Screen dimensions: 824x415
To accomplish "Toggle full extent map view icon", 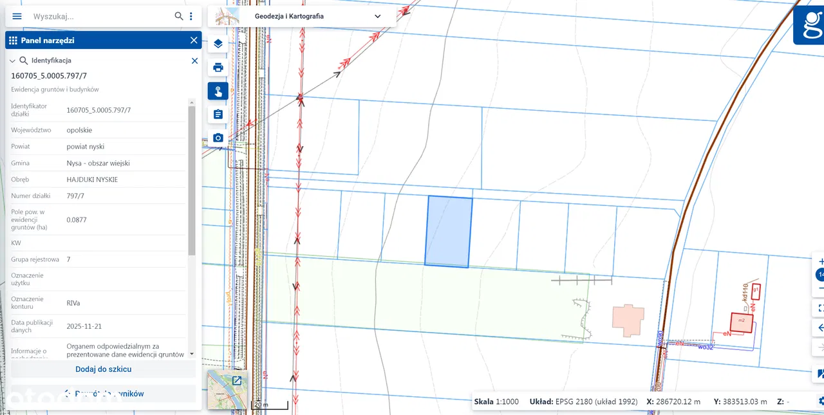I will (x=820, y=308).
